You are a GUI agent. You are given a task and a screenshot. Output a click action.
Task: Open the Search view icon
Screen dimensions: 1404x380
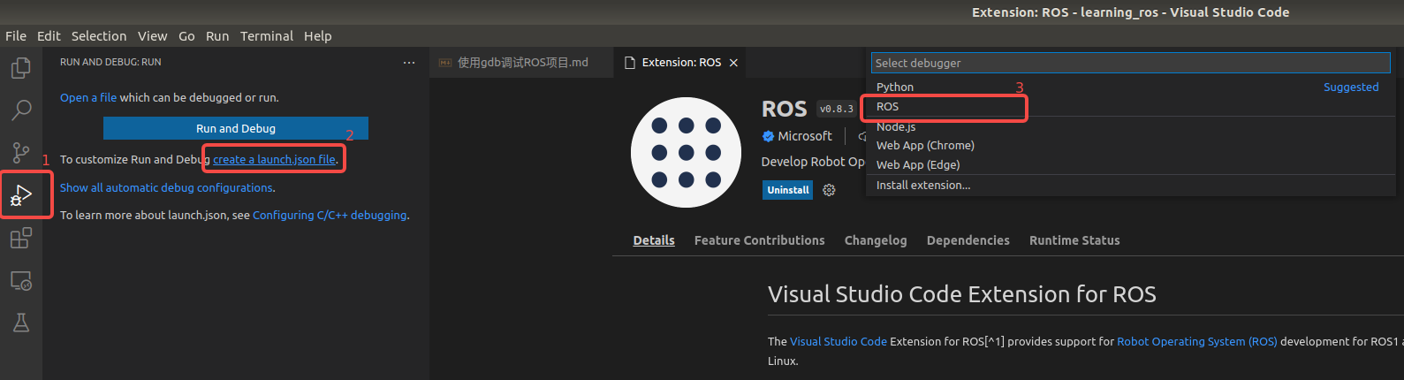click(20, 110)
